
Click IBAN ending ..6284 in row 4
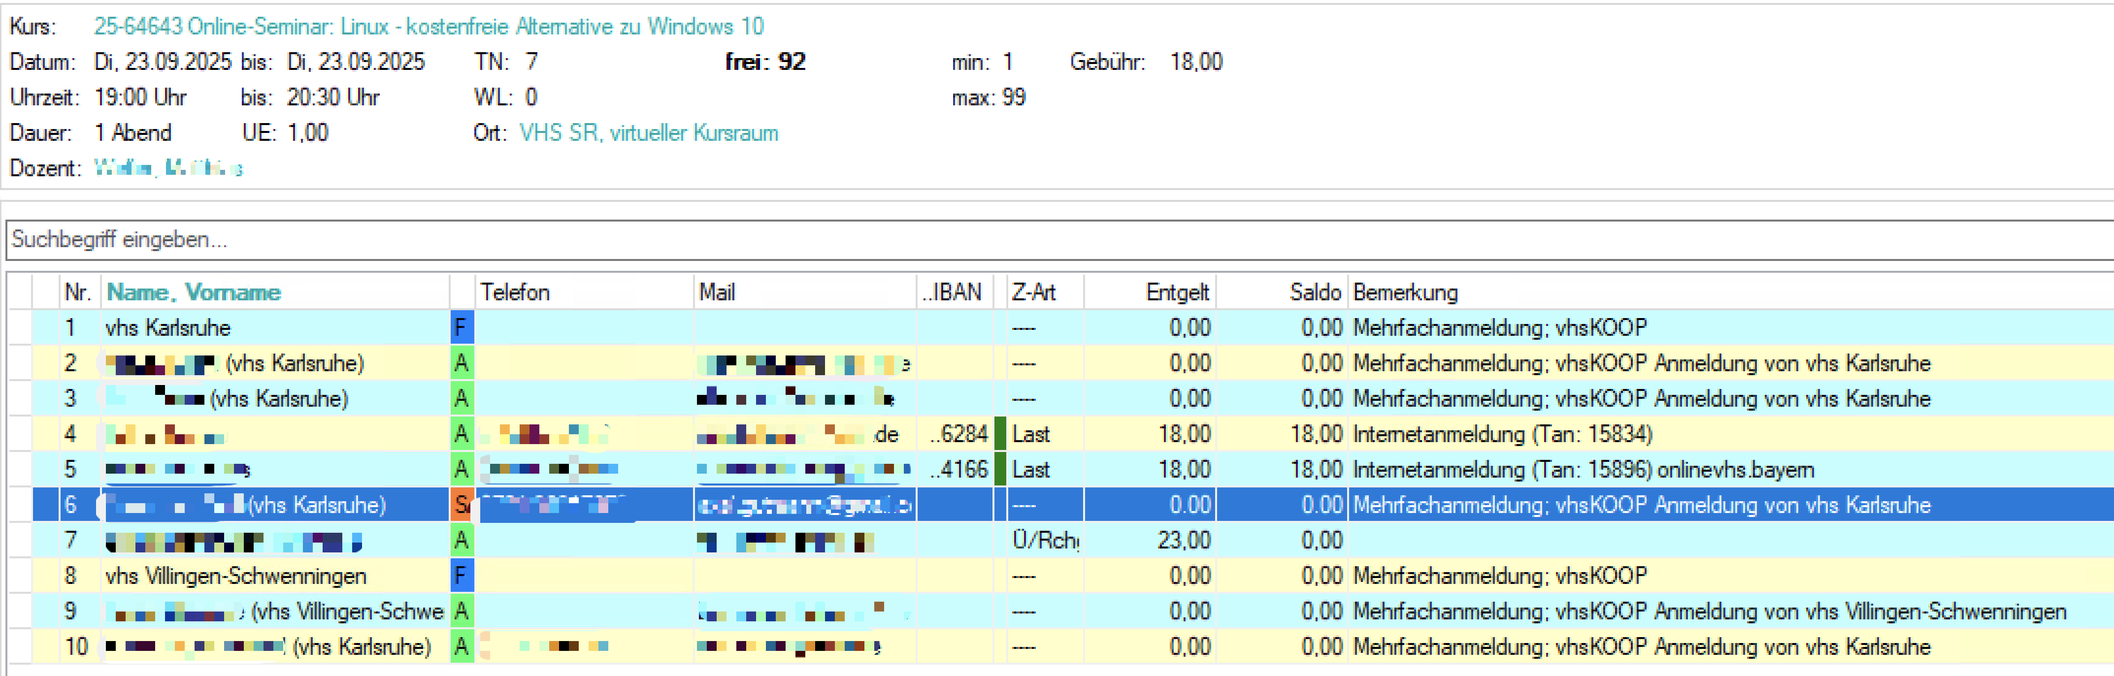click(x=958, y=434)
